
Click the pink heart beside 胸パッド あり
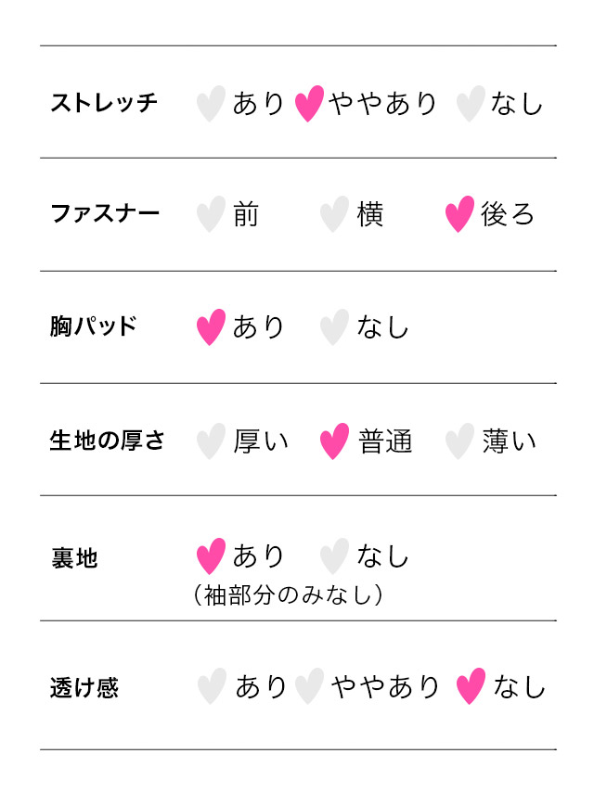[x=211, y=327]
